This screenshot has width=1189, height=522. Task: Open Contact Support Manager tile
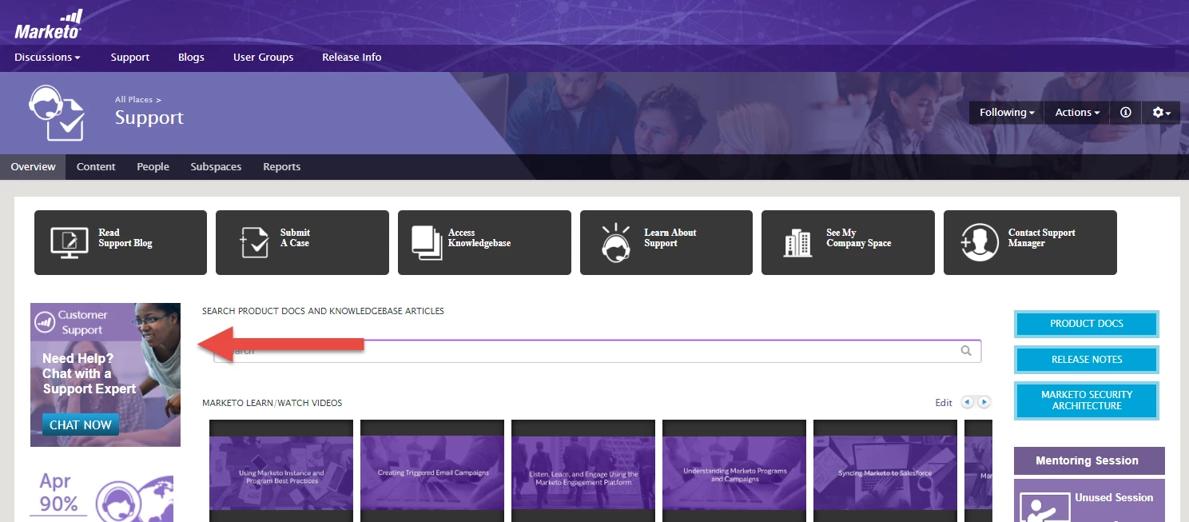(1030, 242)
